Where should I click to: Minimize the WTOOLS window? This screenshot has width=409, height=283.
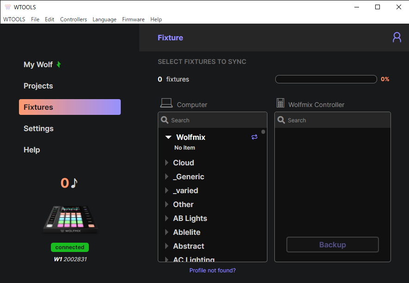pyautogui.click(x=357, y=7)
